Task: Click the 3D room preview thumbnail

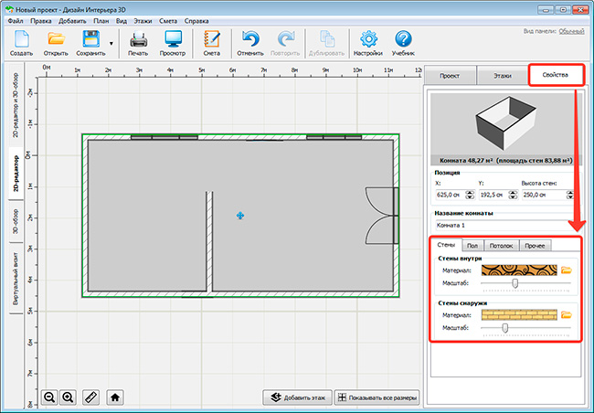Action: (x=505, y=129)
